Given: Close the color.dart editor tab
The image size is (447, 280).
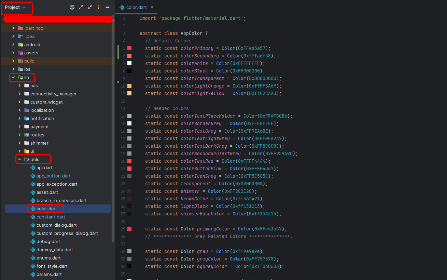Looking at the screenshot, I should point(152,7).
